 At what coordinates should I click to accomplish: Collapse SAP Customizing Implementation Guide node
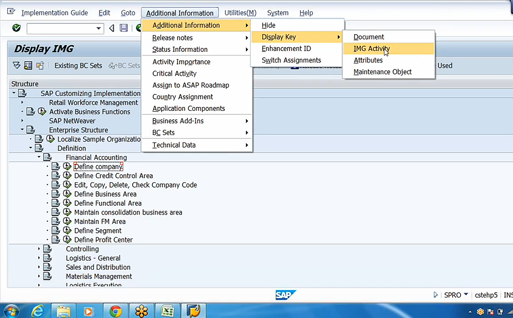tap(14, 93)
